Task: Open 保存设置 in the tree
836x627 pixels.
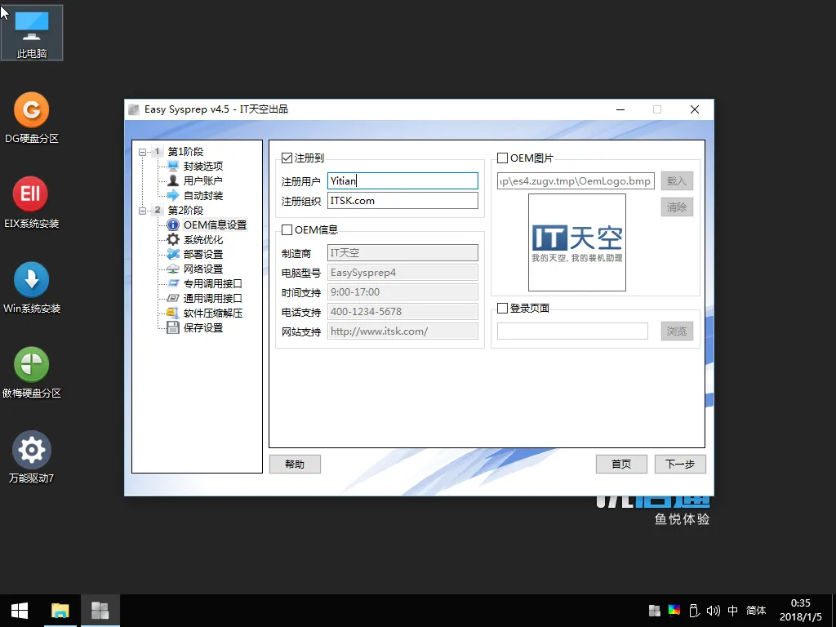Action: [203, 328]
